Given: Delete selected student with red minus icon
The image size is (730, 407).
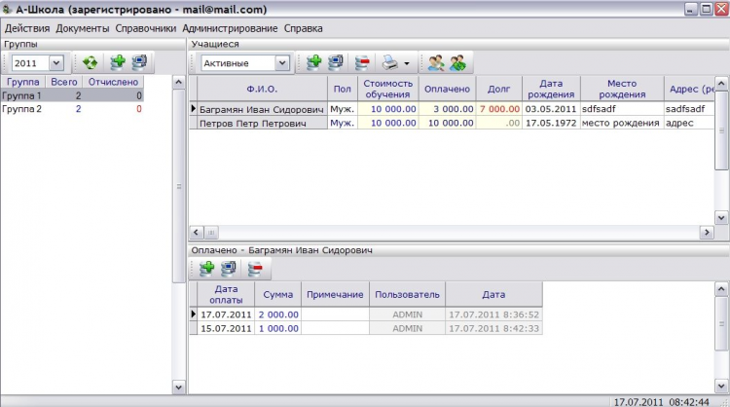Looking at the screenshot, I should (x=362, y=62).
